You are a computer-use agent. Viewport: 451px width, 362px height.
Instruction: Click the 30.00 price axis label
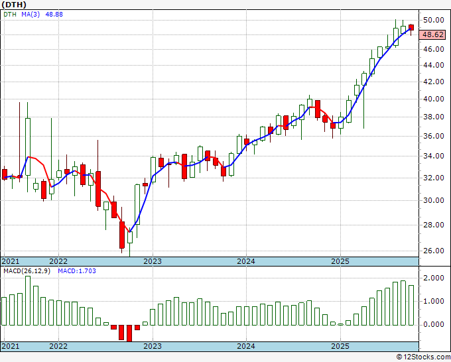(434, 200)
